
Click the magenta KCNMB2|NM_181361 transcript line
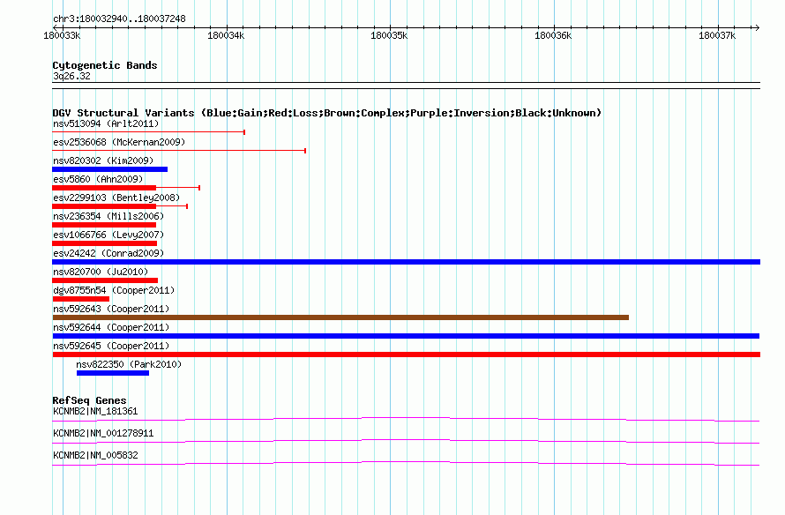(x=406, y=419)
